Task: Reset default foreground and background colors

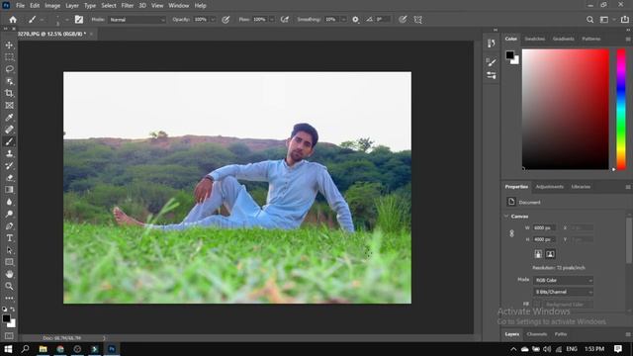Action: click(x=4, y=310)
